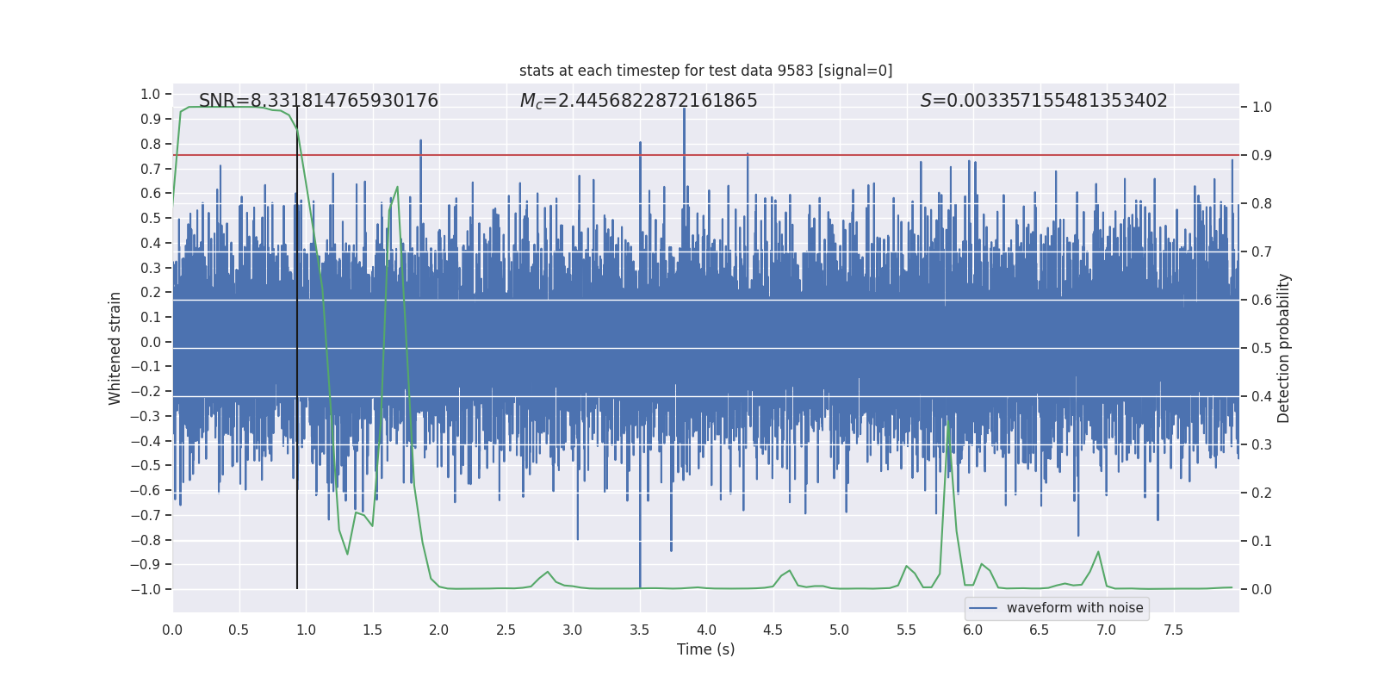Click the −0.1 tick label

(x=146, y=367)
